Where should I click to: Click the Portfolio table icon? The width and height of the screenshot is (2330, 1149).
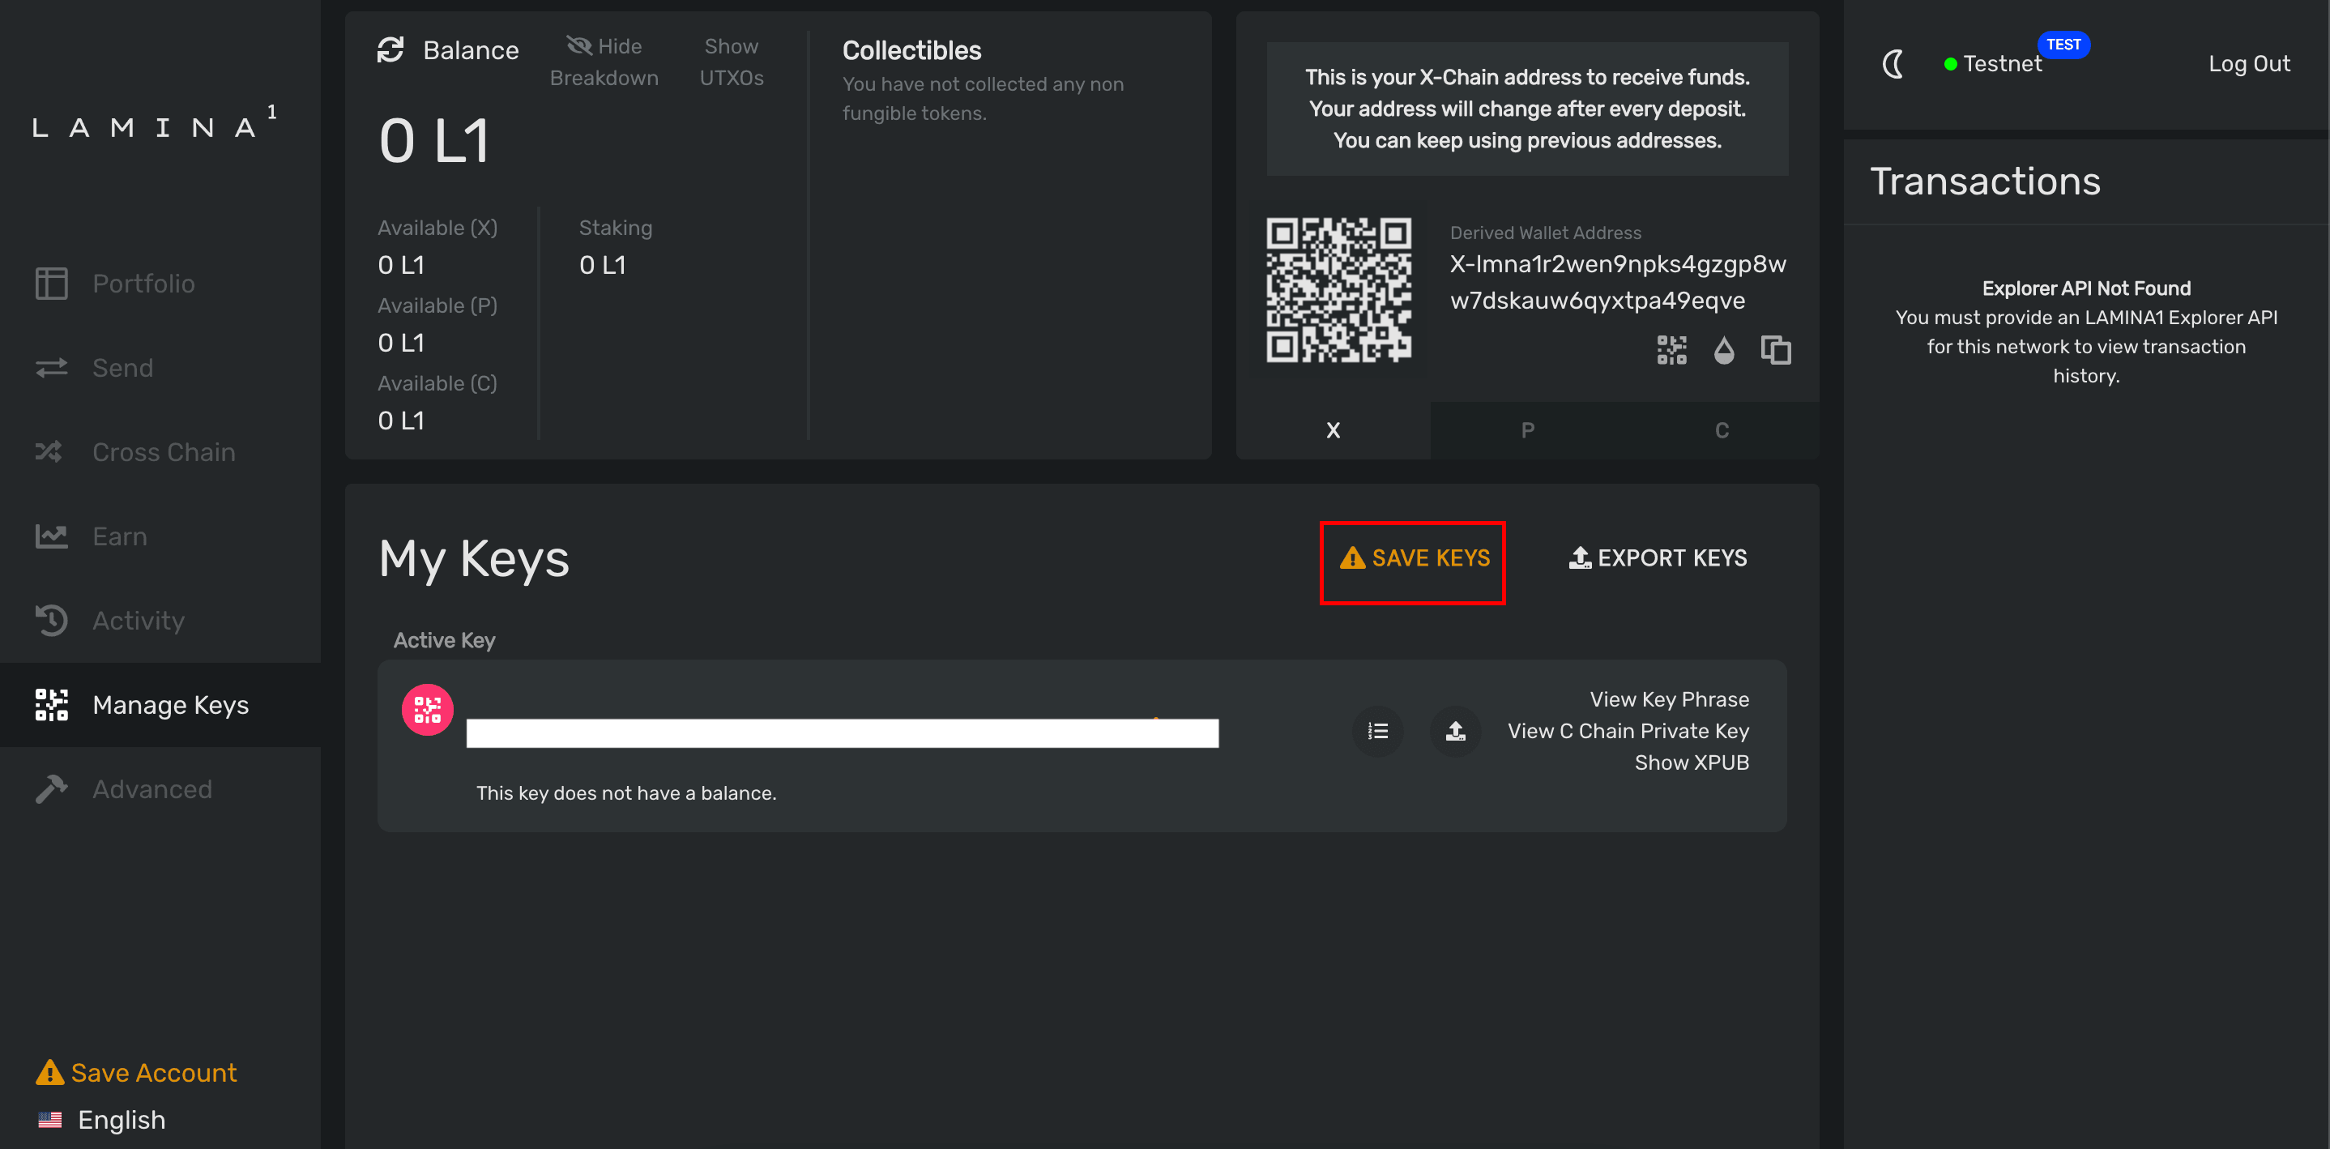(x=52, y=283)
